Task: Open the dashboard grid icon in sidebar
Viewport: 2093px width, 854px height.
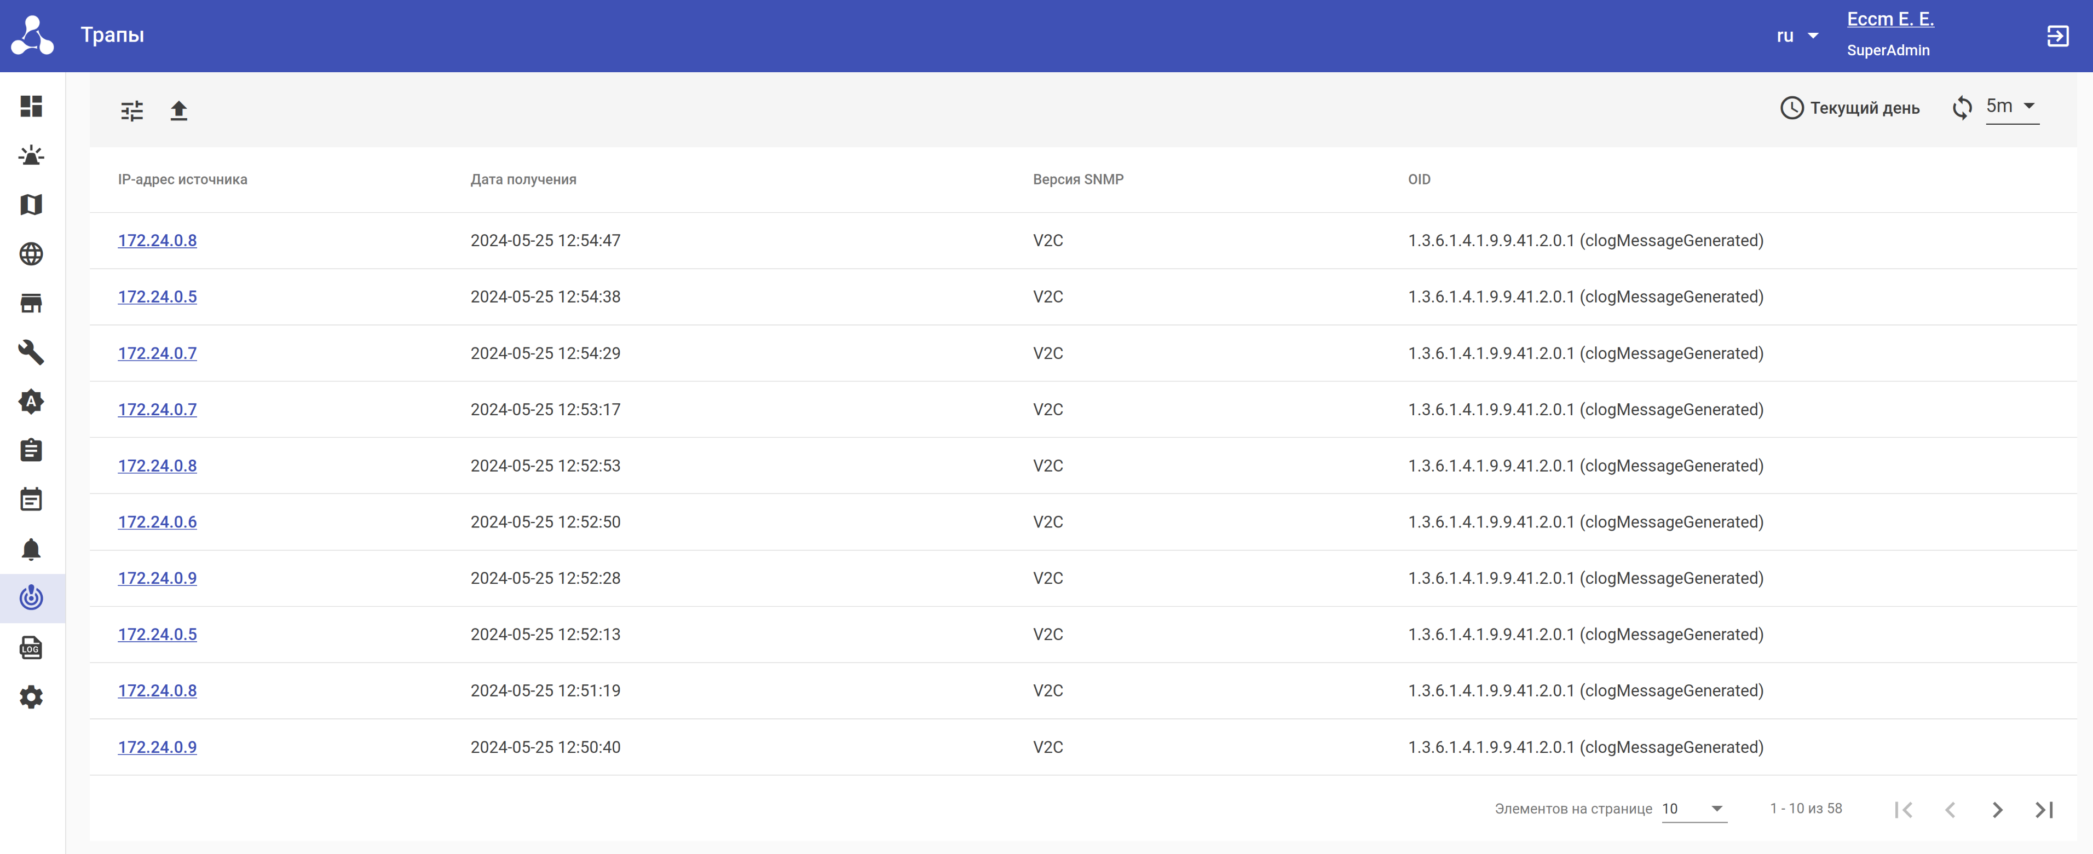Action: click(x=31, y=106)
